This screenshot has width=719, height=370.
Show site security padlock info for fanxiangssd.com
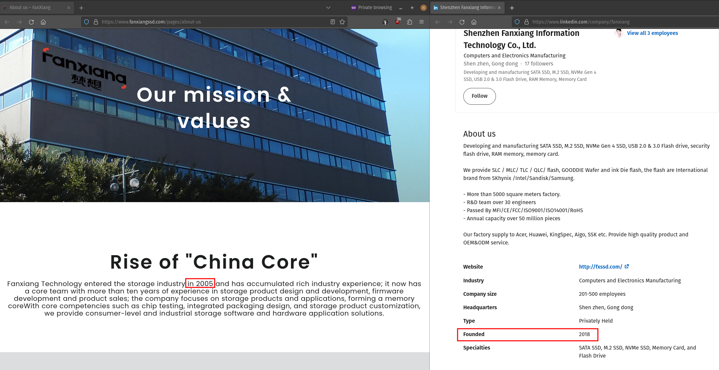96,22
